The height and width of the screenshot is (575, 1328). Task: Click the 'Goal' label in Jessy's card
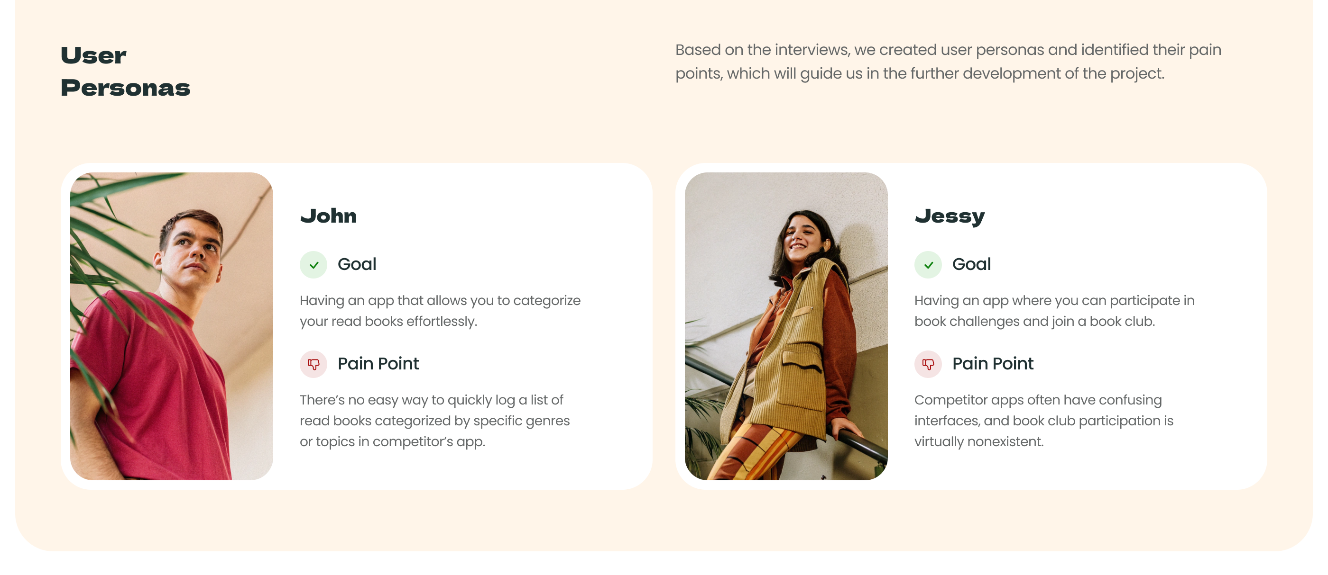tap(971, 264)
